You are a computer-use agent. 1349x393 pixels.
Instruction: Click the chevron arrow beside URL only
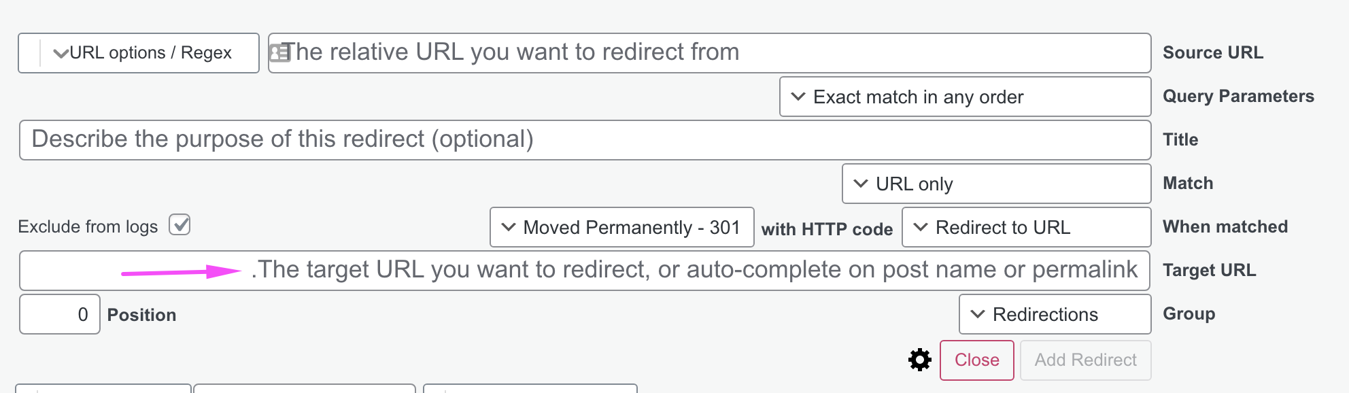[x=861, y=184]
